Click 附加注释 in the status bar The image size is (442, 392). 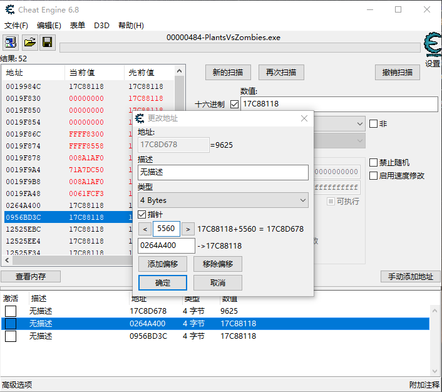click(424, 384)
